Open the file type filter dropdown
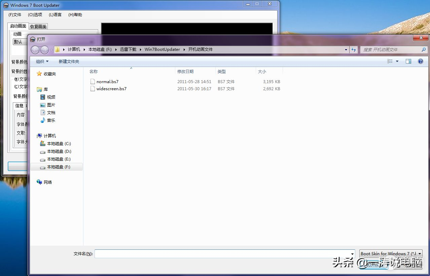 (x=390, y=254)
